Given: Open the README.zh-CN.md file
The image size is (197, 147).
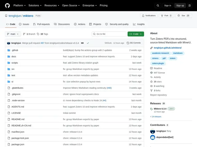Looking at the screenshot, I should tap(21, 126).
